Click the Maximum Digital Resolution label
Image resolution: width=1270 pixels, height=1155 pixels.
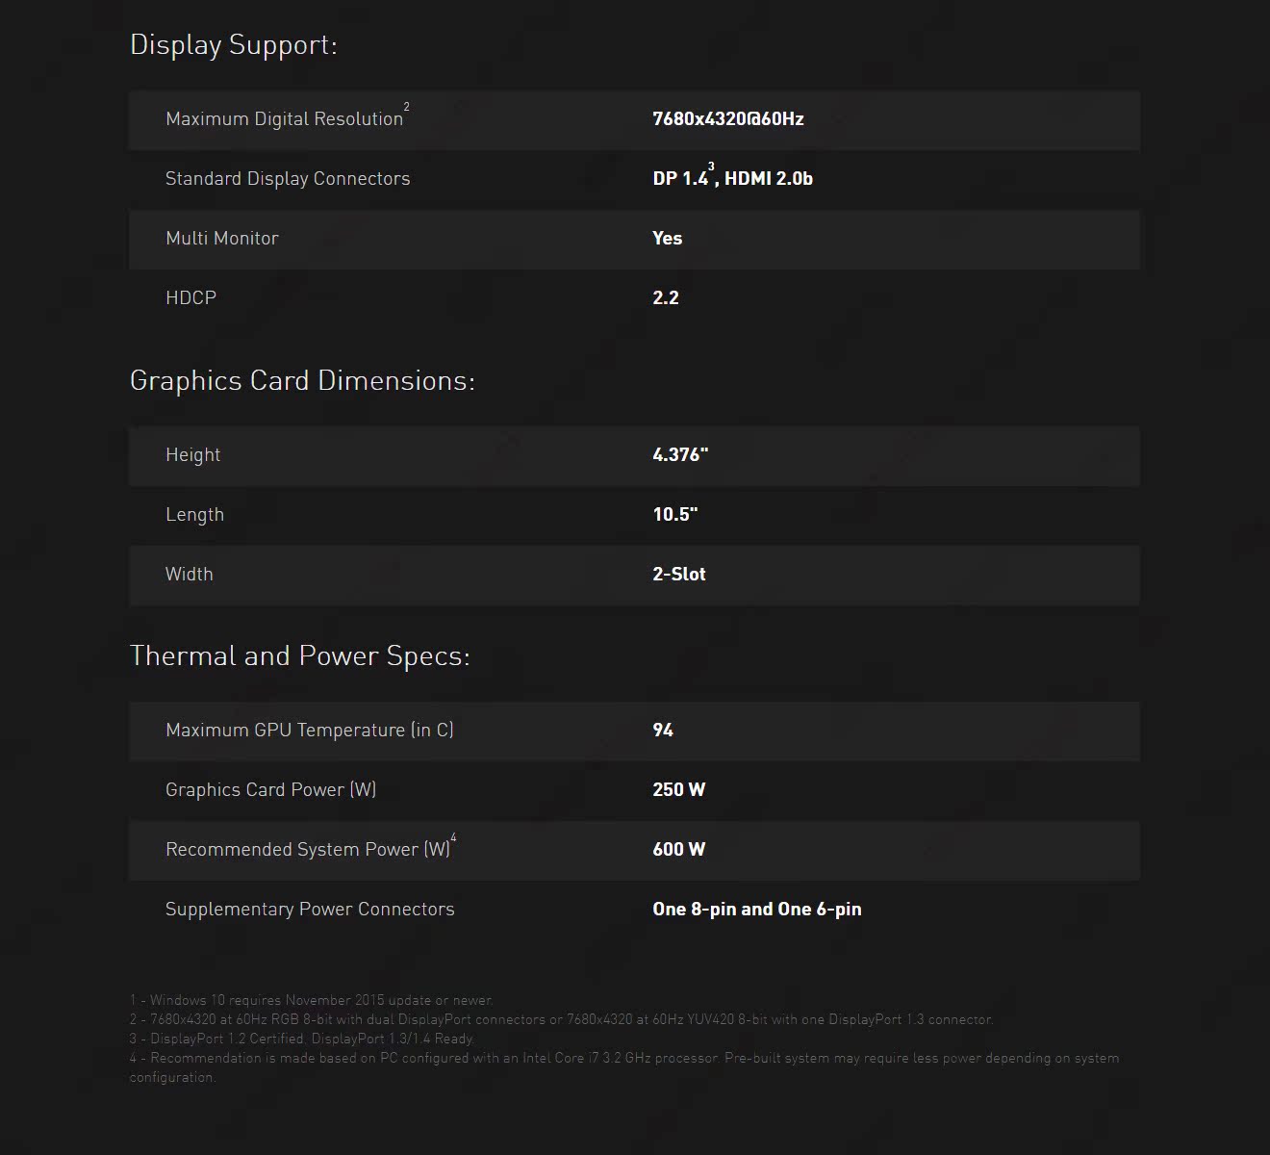(284, 119)
